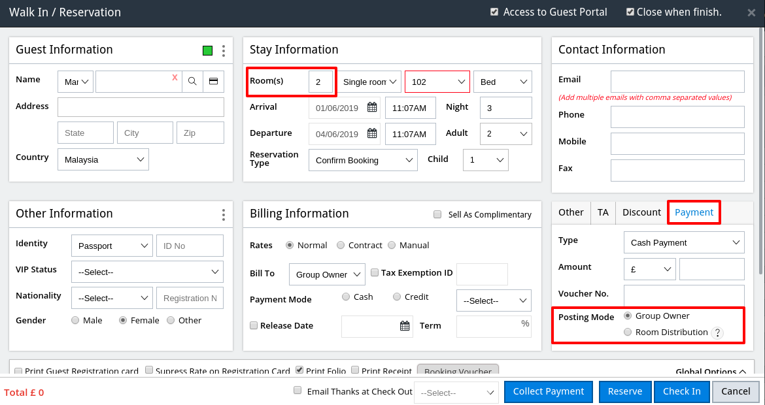Click the green guest status color square
The height and width of the screenshot is (405, 765).
[207, 50]
